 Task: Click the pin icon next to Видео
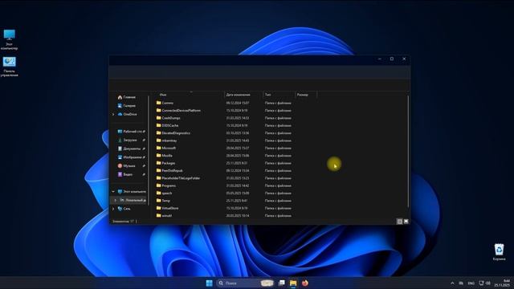coord(144,174)
